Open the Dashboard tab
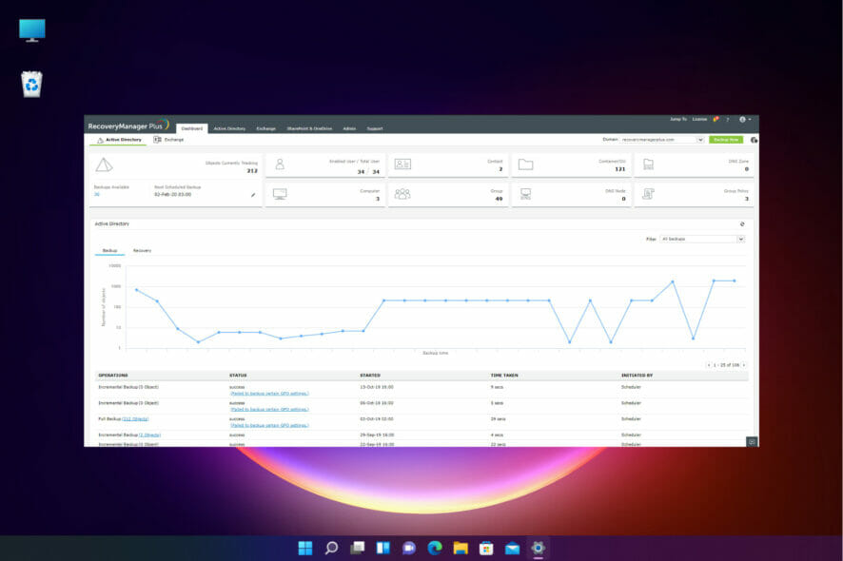The height and width of the screenshot is (561, 843). click(x=192, y=128)
